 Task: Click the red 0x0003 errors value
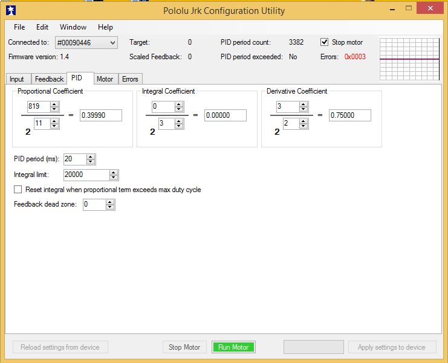tap(355, 57)
